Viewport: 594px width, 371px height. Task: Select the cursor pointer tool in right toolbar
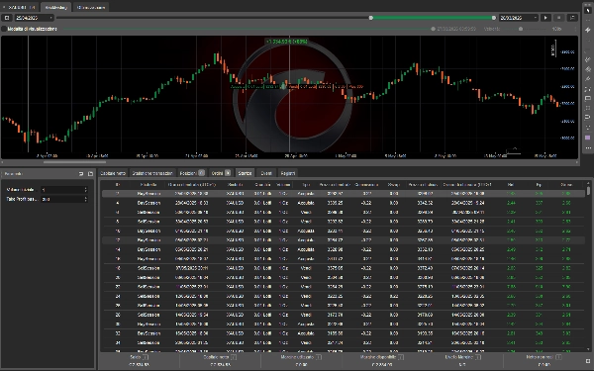588,10
